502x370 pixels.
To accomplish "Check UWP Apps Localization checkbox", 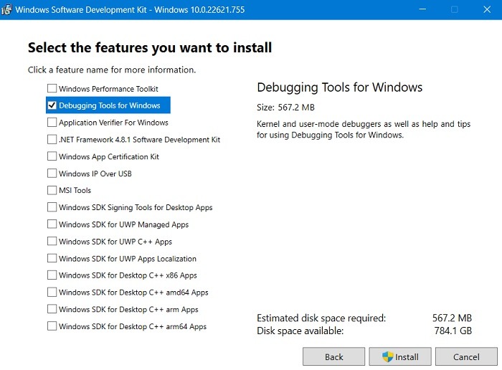I will coord(52,258).
